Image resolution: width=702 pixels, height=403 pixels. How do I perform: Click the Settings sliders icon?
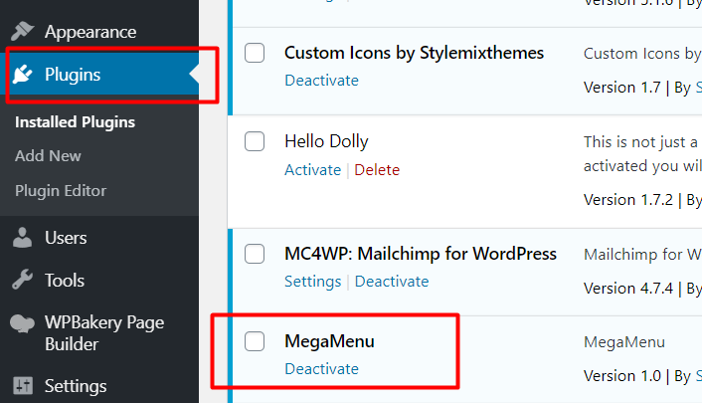point(22,385)
